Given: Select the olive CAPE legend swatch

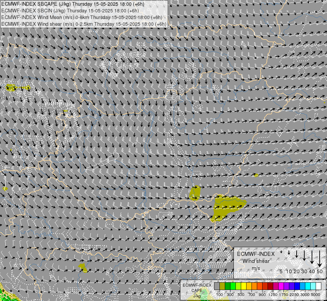Looking at the screenshot, I should (222, 286).
